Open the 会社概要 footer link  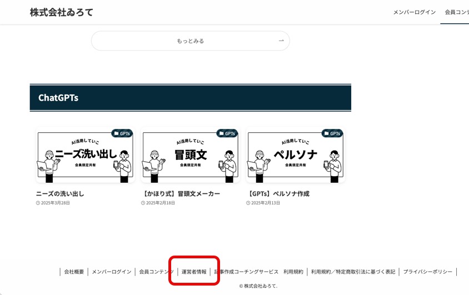[x=74, y=272]
